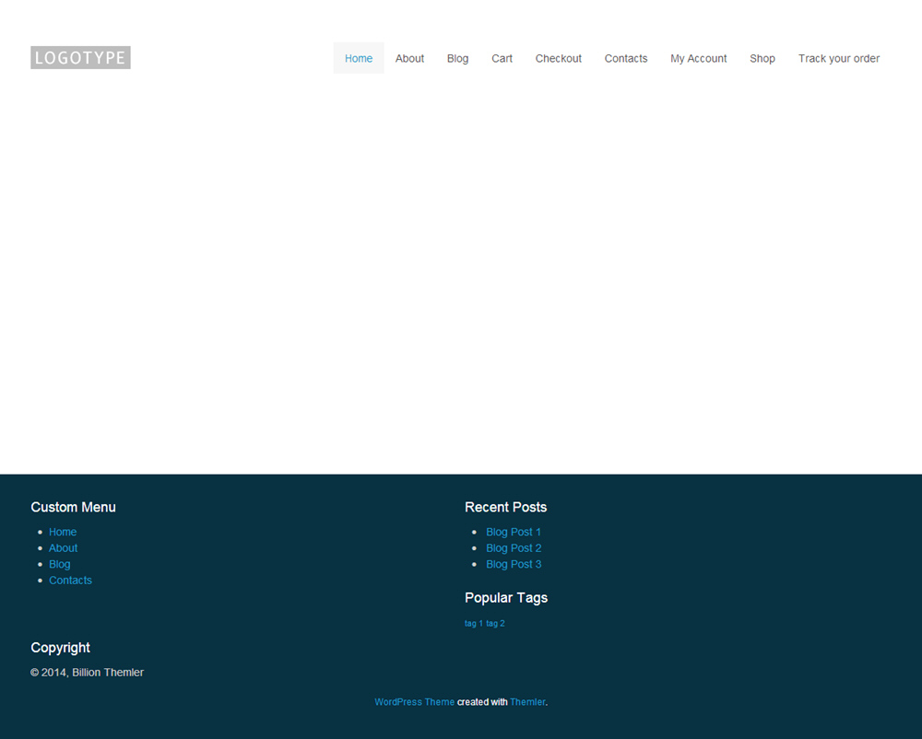922x739 pixels.
Task: Open the My Account menu item
Action: point(698,58)
